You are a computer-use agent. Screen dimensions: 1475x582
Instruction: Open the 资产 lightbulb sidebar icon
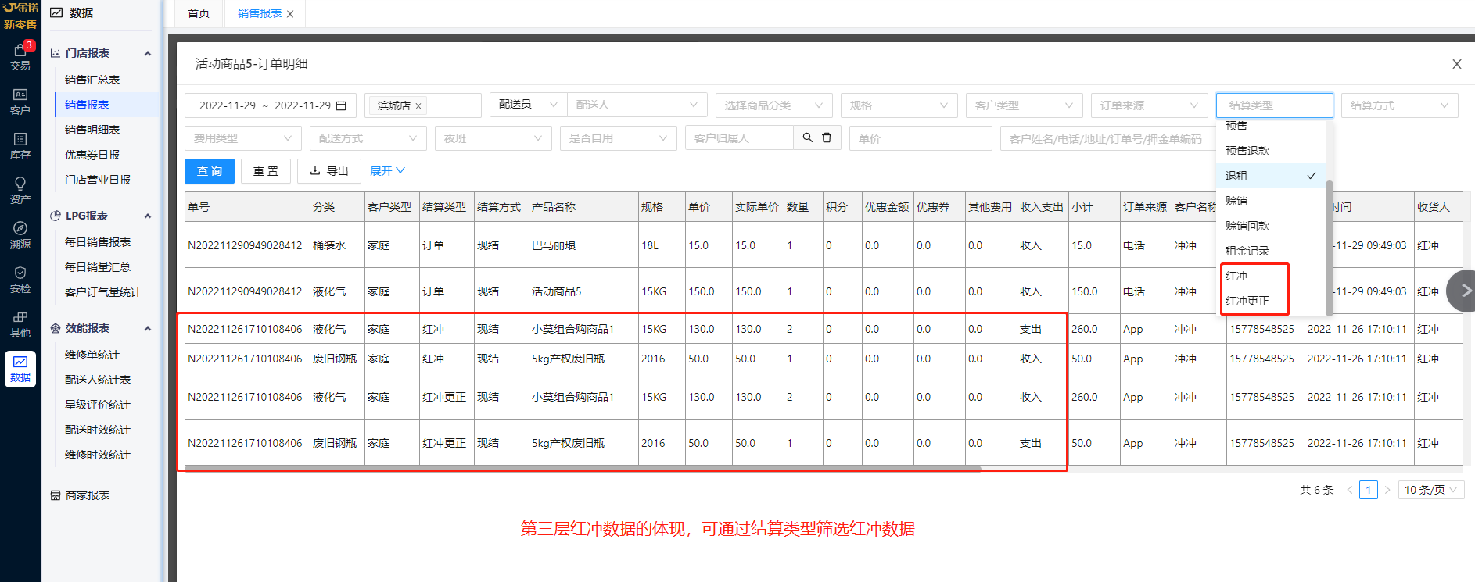click(20, 190)
